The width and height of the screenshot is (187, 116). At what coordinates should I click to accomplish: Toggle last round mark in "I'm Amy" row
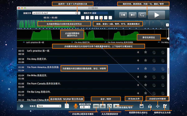[x=163, y=61]
